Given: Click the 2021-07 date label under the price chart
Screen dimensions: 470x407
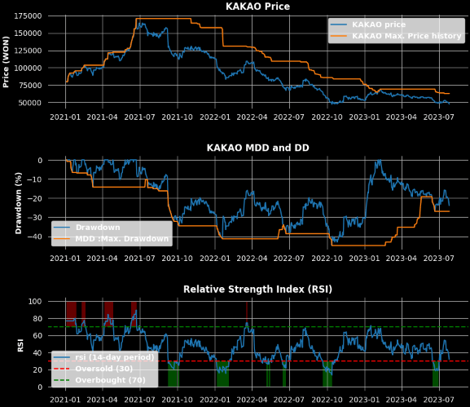Looking at the screenshot, I should click(x=139, y=117).
